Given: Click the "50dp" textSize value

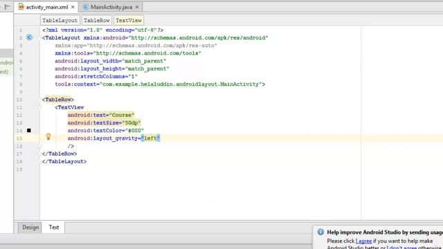Looking at the screenshot, I should (131, 123).
